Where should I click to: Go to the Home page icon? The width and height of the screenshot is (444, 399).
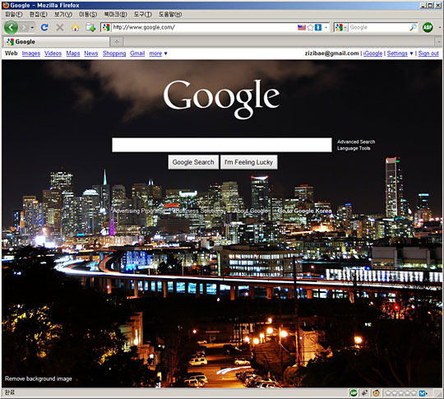coord(75,28)
